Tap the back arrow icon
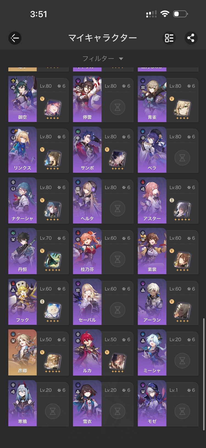 pyautogui.click(x=15, y=38)
